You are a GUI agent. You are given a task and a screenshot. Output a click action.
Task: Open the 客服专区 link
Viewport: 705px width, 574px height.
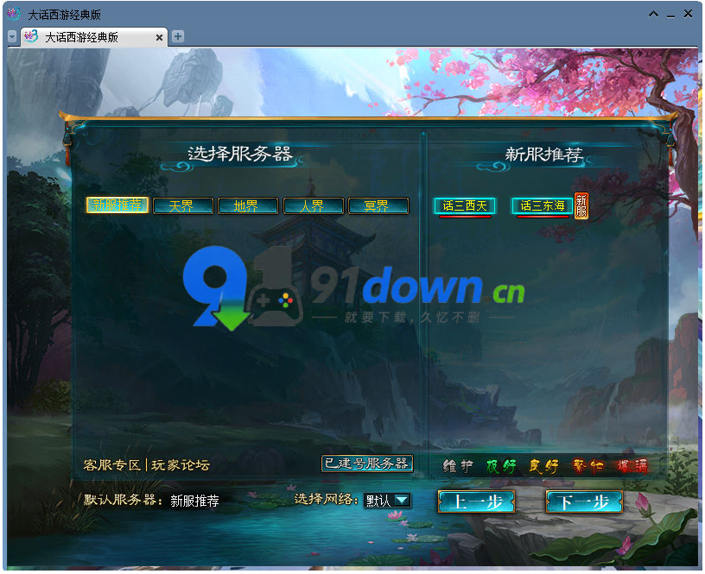112,465
